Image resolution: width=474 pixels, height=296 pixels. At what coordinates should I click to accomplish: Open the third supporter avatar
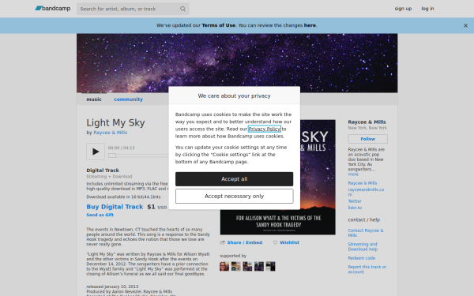[247, 267]
